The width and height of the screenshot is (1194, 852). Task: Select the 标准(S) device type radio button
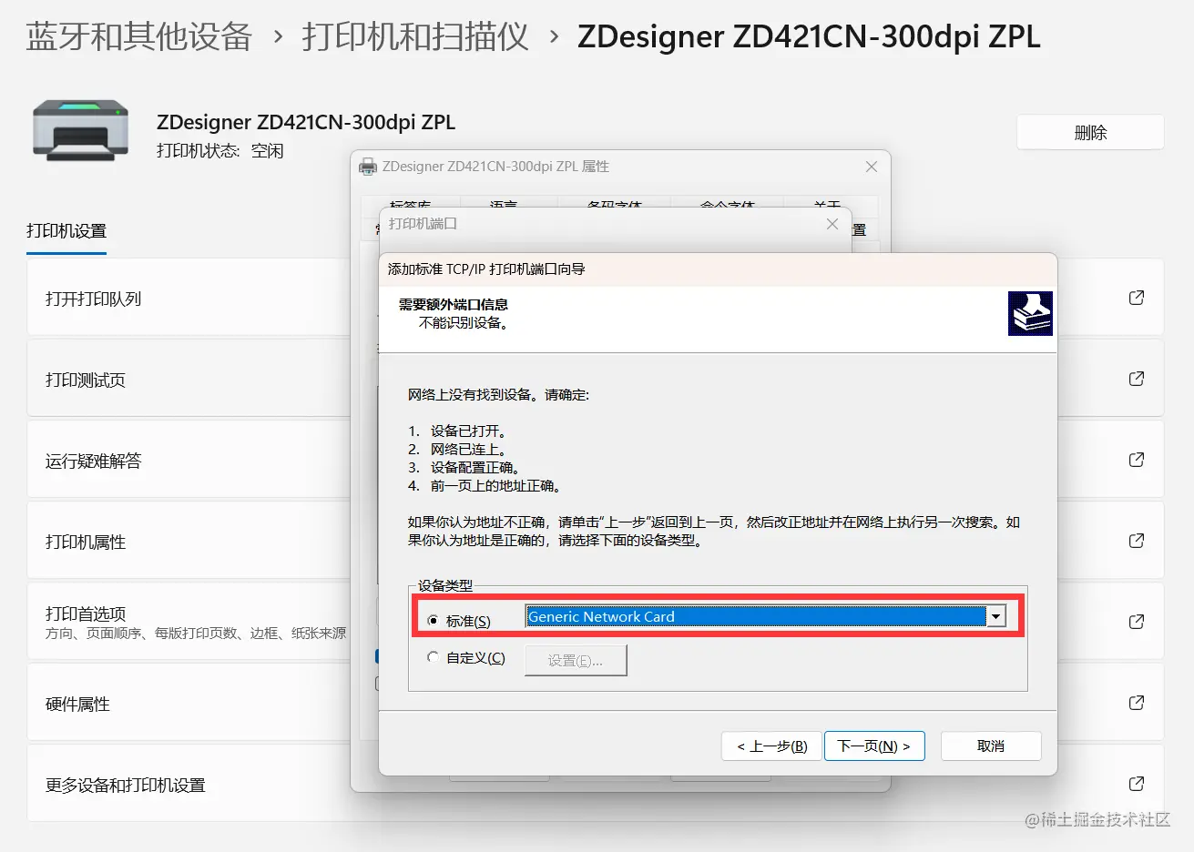(434, 618)
